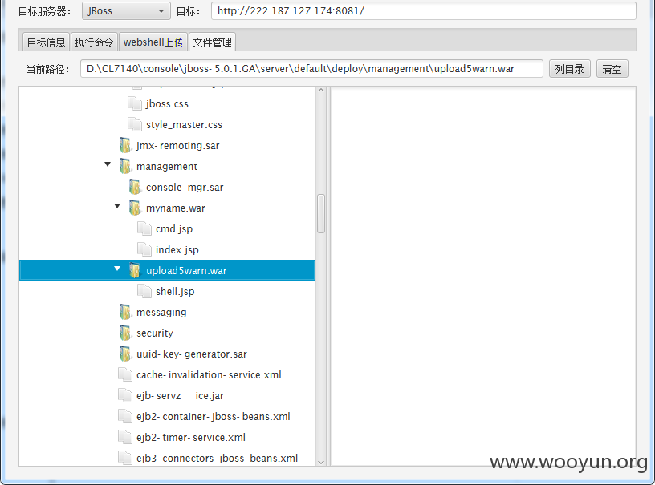Click the 当前路径 path input field
The width and height of the screenshot is (655, 485).
tap(311, 69)
